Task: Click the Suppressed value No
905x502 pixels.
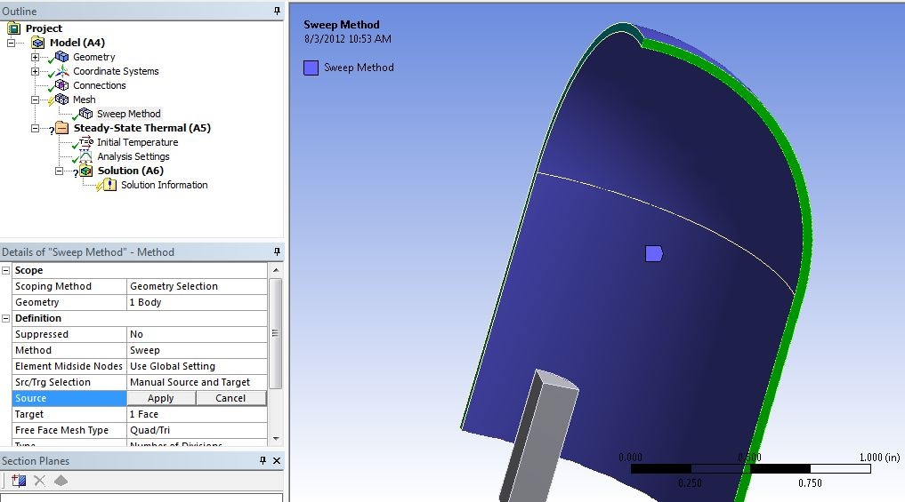Action: 197,334
